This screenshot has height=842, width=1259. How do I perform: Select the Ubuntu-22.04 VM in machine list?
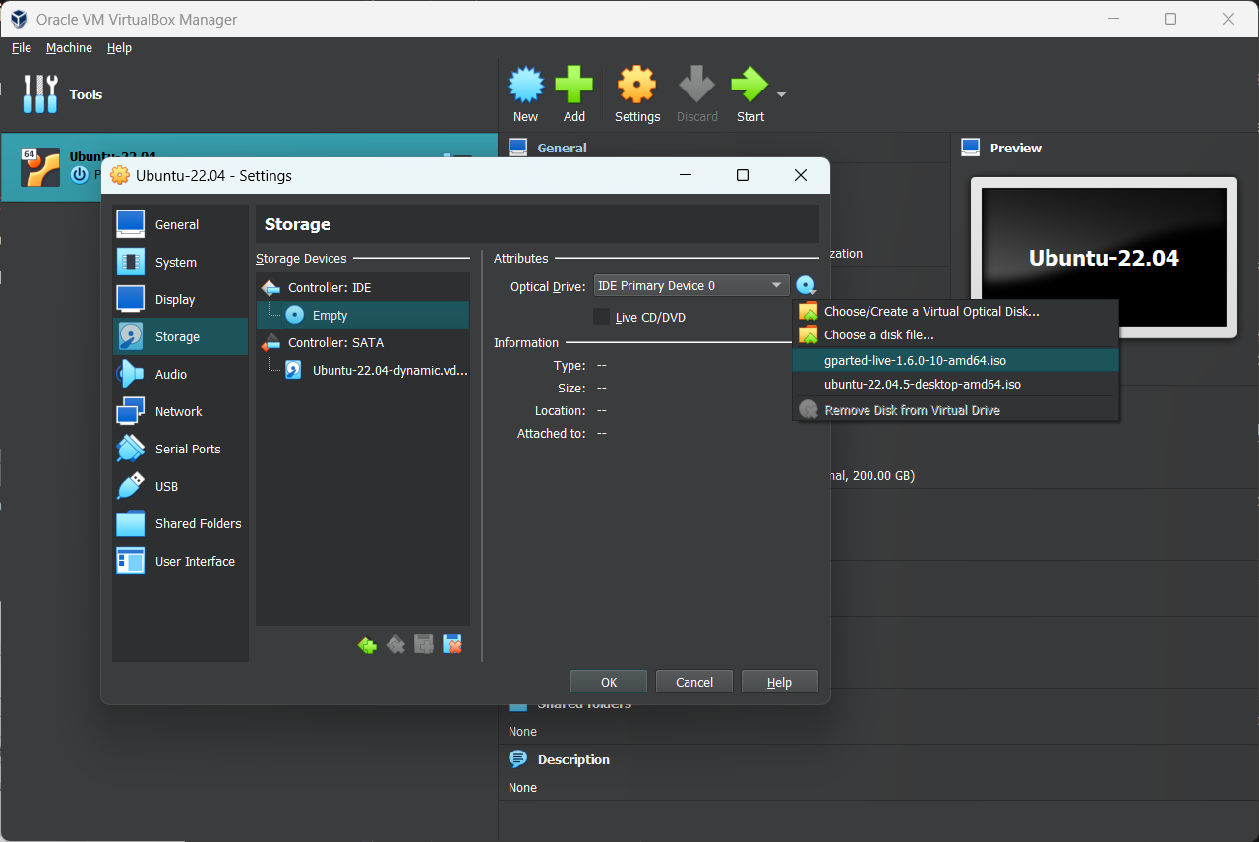pyautogui.click(x=249, y=167)
